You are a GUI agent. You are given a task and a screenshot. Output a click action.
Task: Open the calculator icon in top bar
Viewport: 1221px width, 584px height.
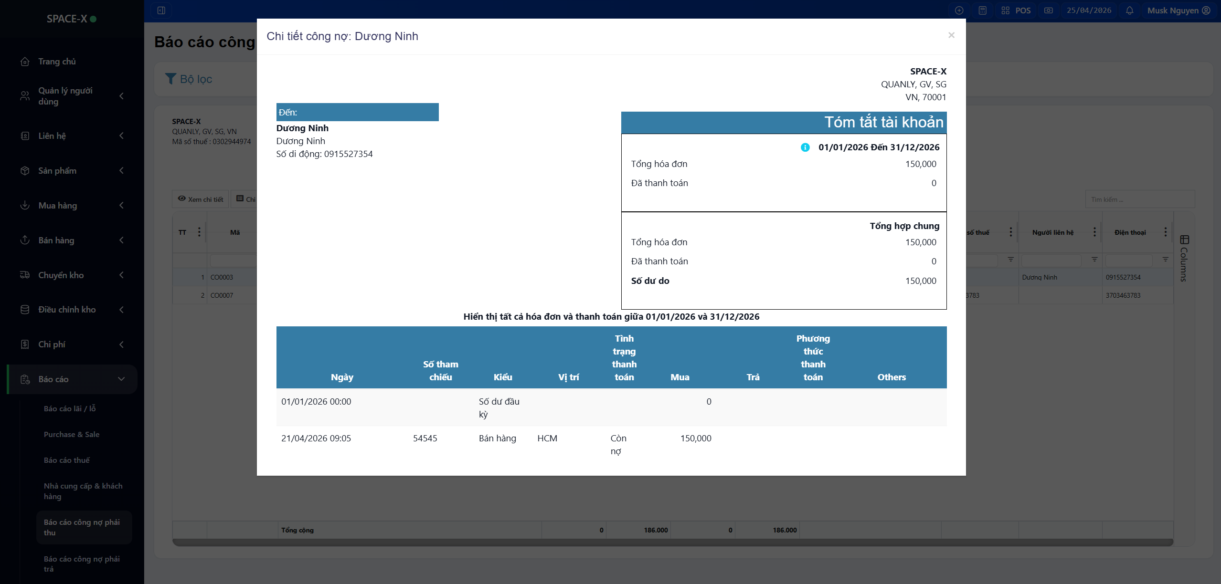tap(982, 10)
